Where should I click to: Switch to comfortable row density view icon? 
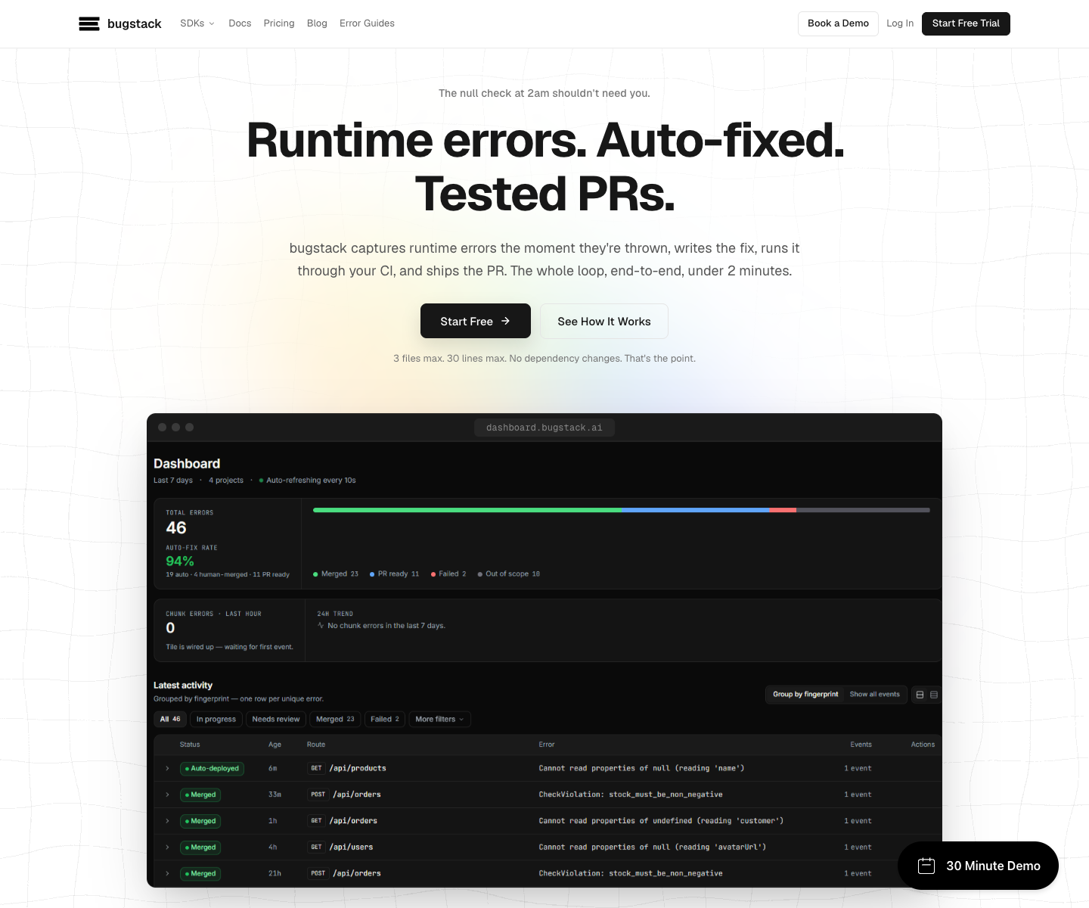coord(920,695)
